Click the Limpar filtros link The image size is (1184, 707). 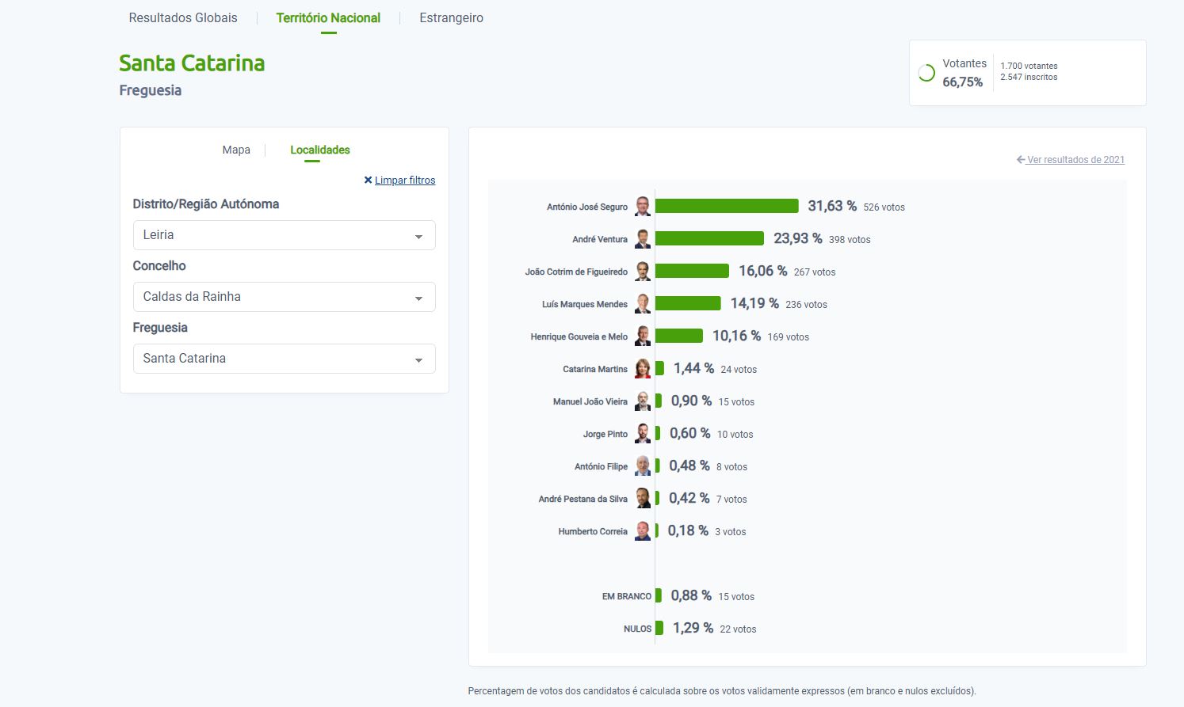click(405, 181)
